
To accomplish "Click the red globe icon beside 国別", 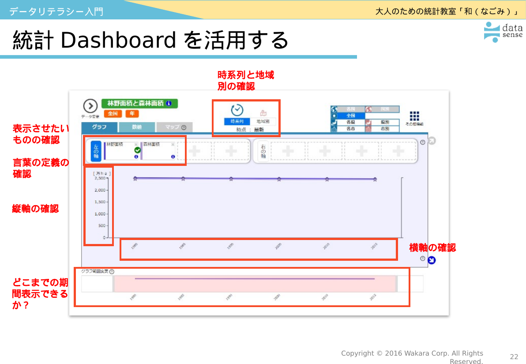I will coord(368,109).
